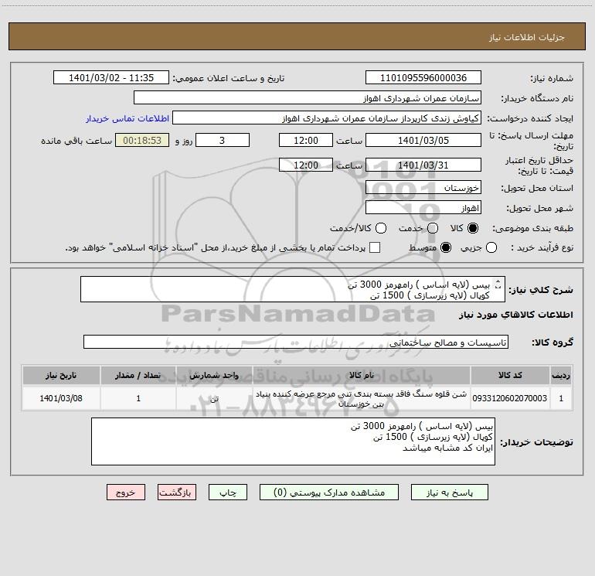Click the کد کالا column header

(510, 375)
